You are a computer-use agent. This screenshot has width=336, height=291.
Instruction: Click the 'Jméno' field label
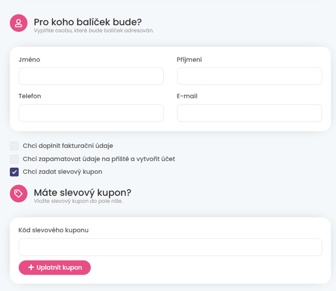point(29,60)
